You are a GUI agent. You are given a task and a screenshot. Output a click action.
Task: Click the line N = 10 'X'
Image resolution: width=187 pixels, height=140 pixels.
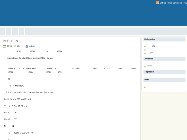tap(10, 113)
